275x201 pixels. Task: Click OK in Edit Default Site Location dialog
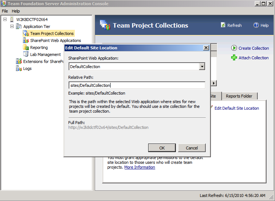pyautogui.click(x=162, y=148)
